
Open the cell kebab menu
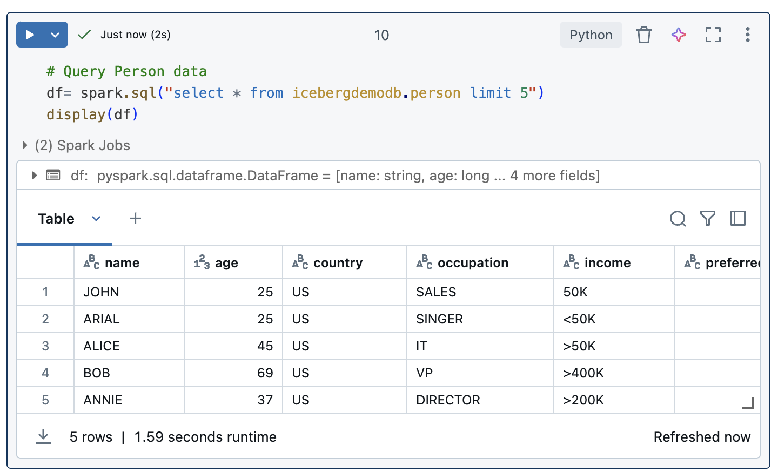747,35
